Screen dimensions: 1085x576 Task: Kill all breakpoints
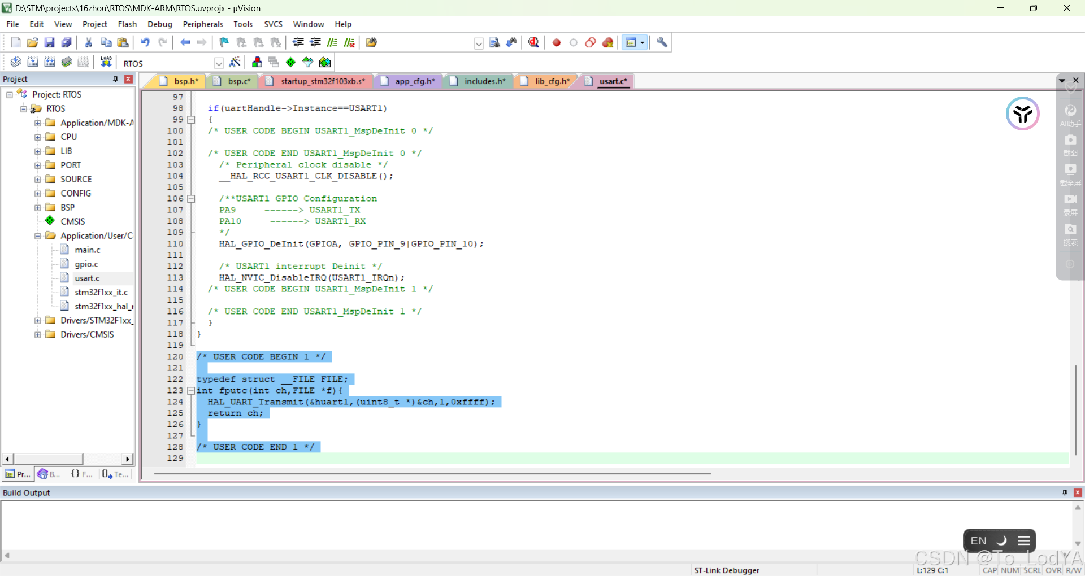pyautogui.click(x=608, y=42)
